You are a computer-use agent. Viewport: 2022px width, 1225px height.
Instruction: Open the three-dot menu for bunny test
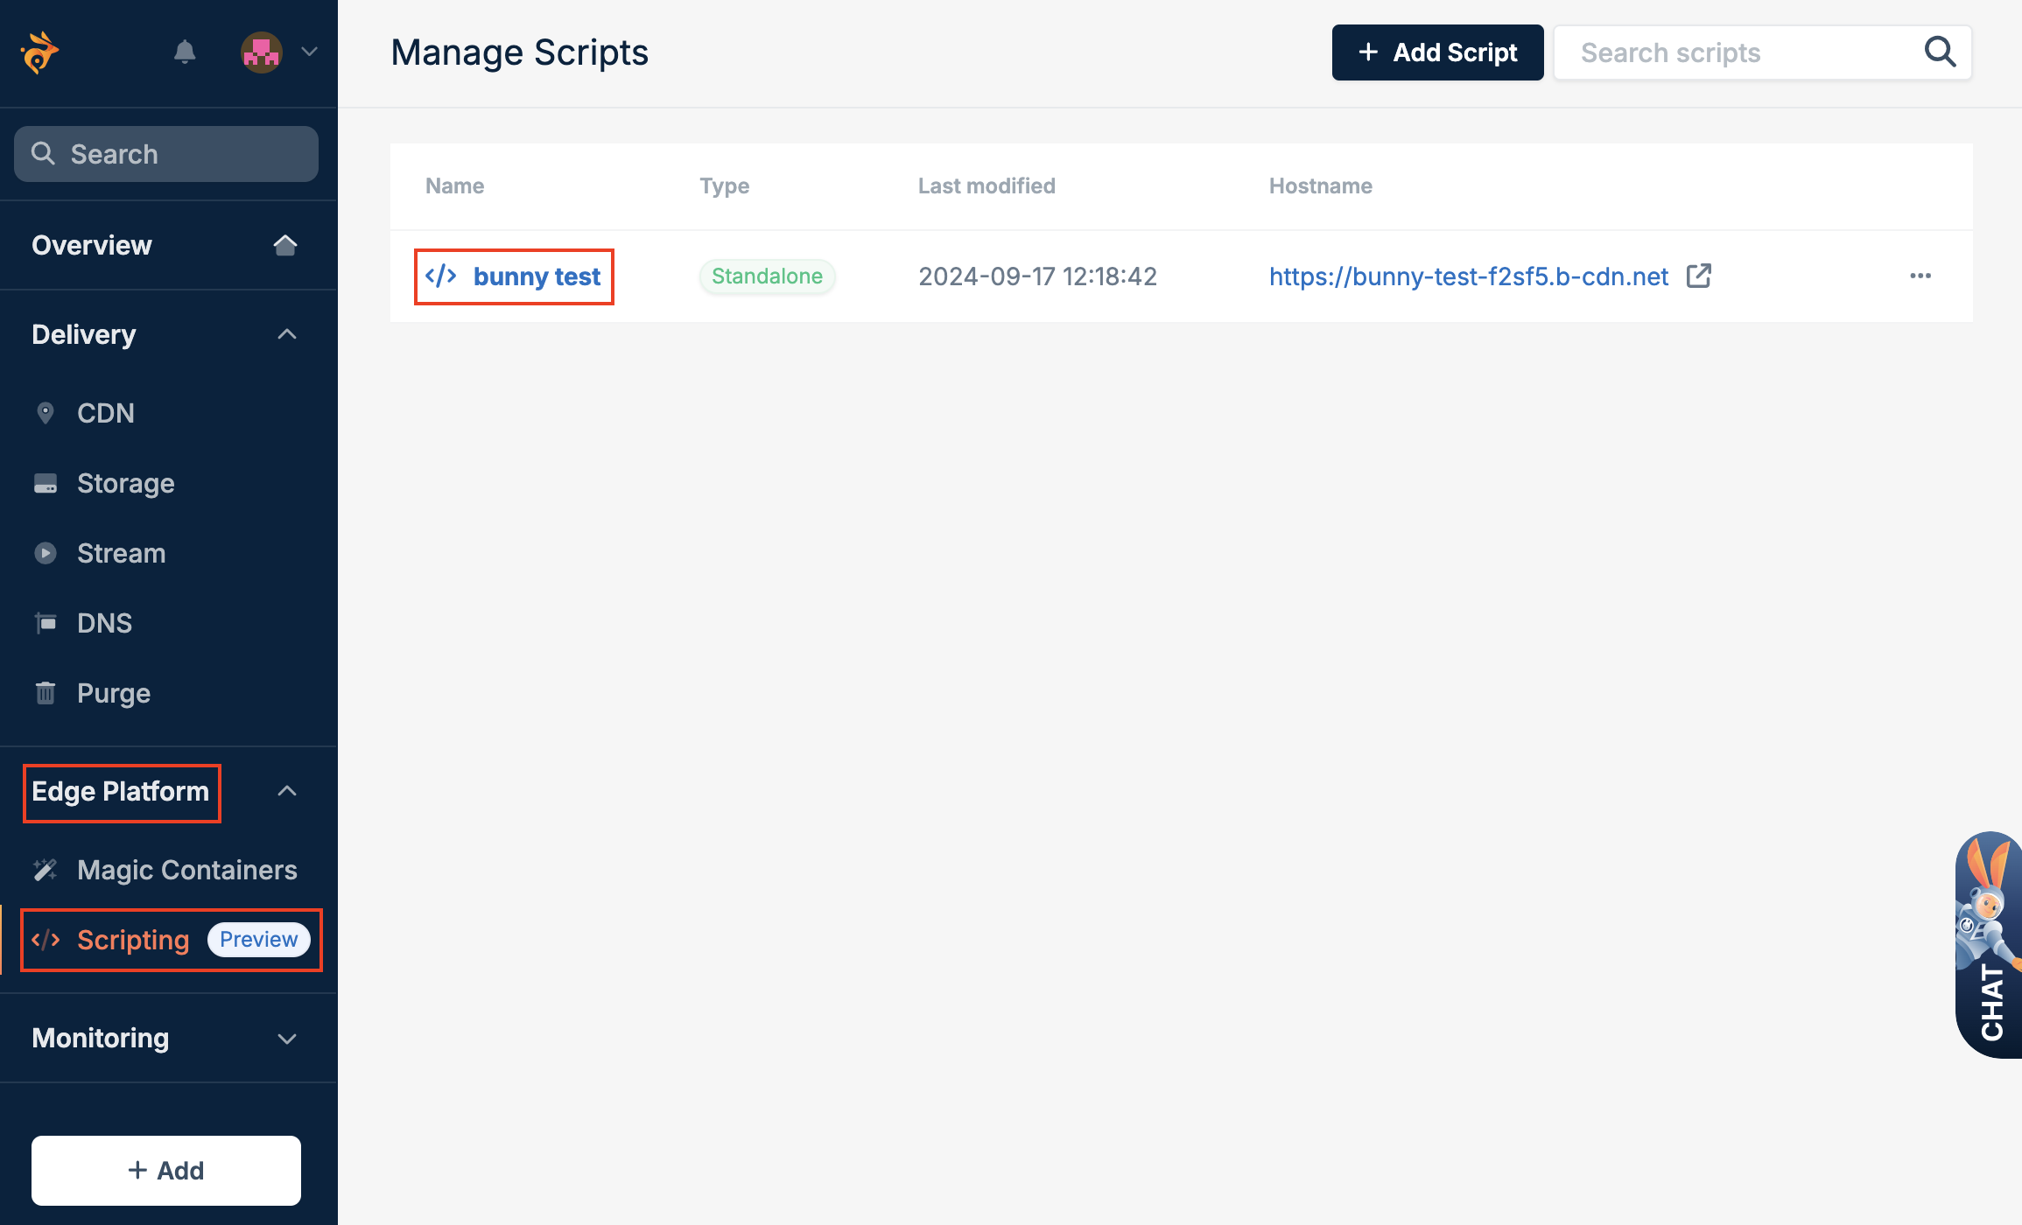(x=1920, y=276)
